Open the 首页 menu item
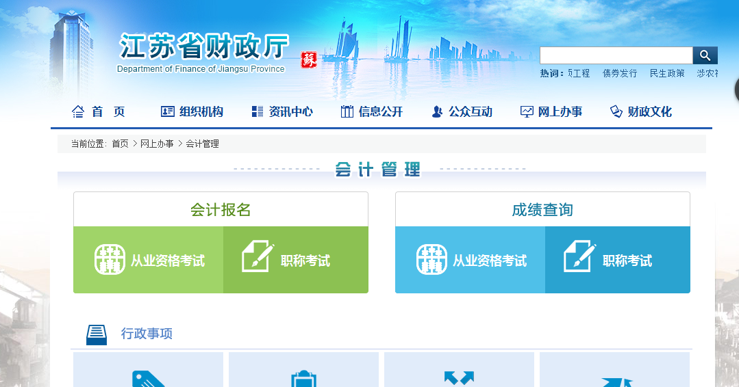Screen dimensions: 739x387 point(108,112)
